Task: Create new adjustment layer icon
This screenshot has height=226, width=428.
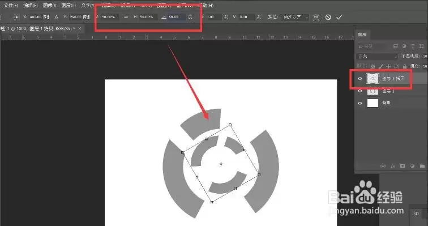Action: 412,166
